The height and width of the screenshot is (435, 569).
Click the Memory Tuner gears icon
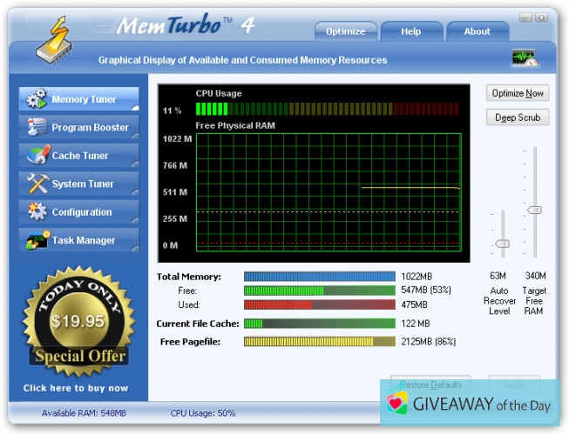pos(37,99)
